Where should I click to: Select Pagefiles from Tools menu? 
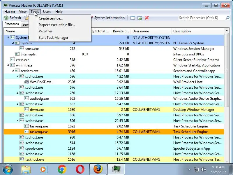(x=60, y=31)
